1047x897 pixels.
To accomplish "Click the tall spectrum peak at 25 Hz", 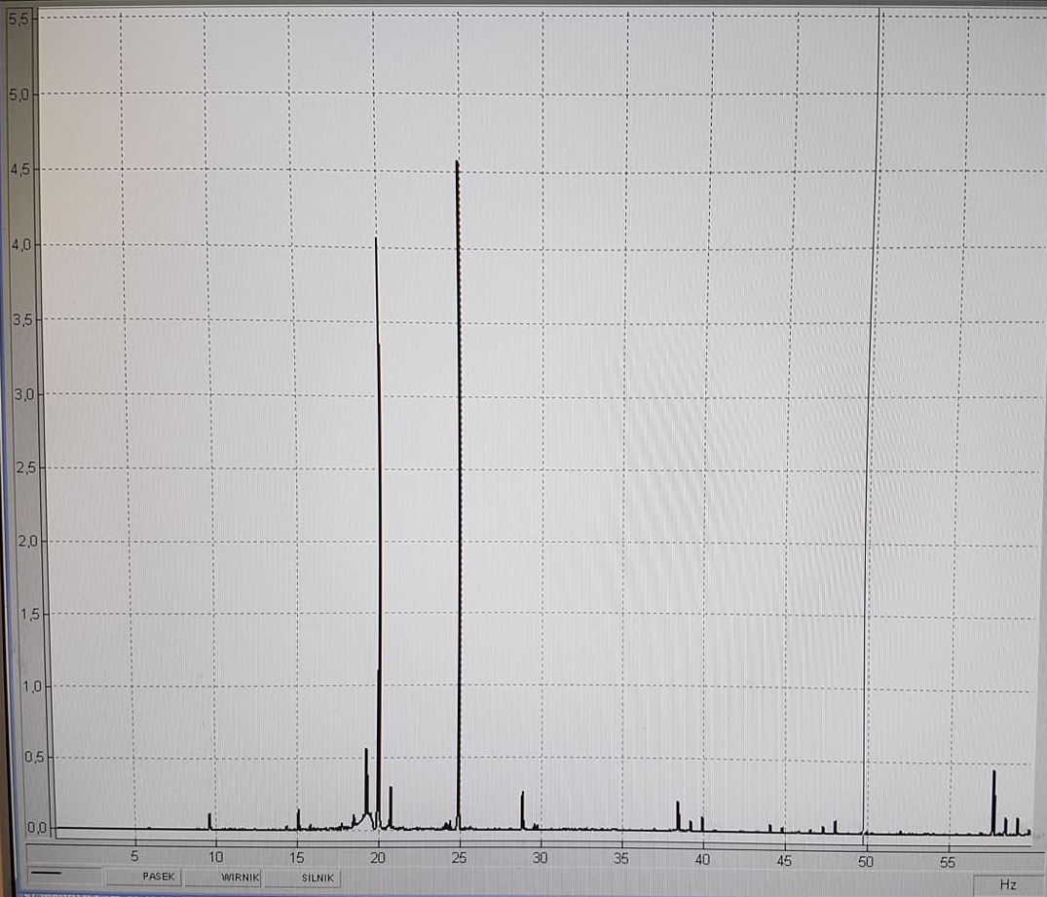I will [x=458, y=494].
